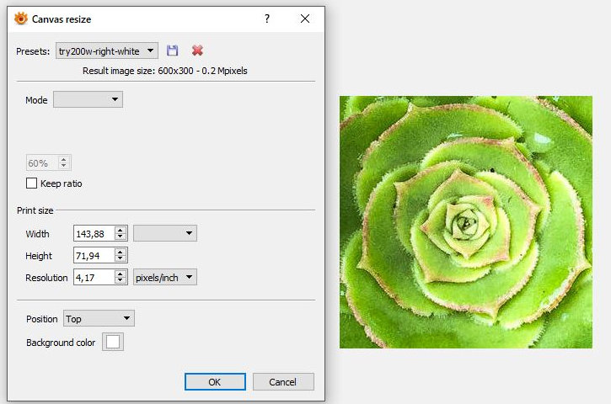Increase the 60% percentage spinner
Screen dimensions: 611x404
tap(64, 159)
